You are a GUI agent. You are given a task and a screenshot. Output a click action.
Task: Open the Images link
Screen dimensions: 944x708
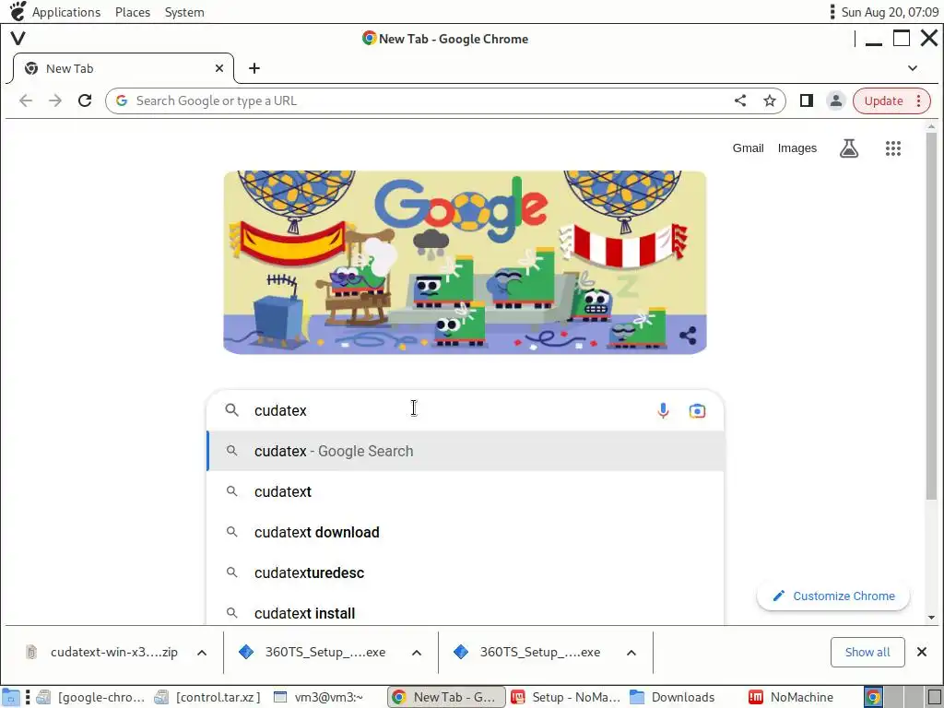[797, 148]
